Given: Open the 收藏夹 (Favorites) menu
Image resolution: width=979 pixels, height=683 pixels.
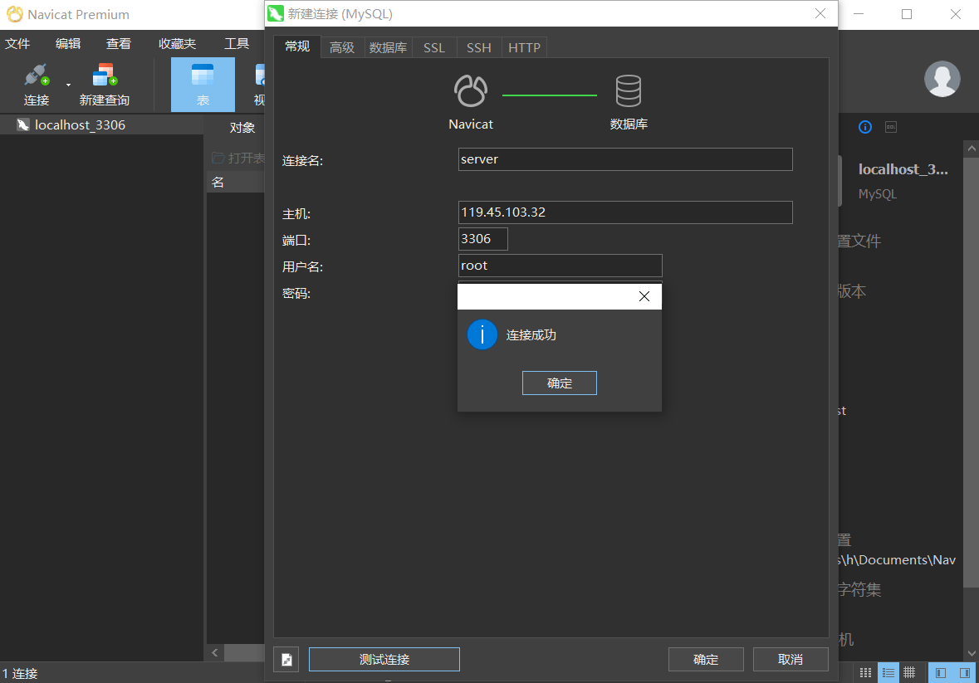Looking at the screenshot, I should pos(177,44).
